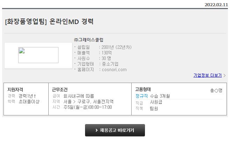Click the arrow next to 기업정보 더보기
This screenshot has width=230, height=151.
(x=224, y=75)
